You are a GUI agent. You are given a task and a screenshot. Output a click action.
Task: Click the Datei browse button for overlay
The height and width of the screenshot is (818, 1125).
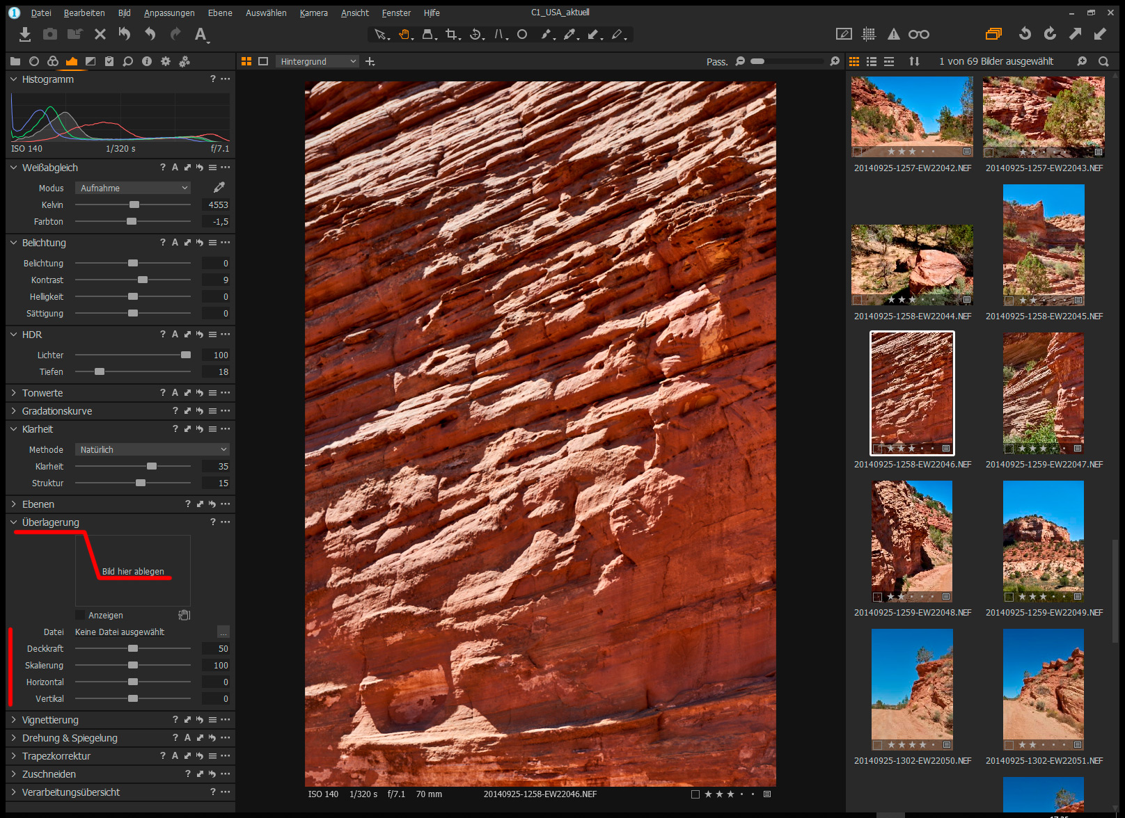[223, 632]
